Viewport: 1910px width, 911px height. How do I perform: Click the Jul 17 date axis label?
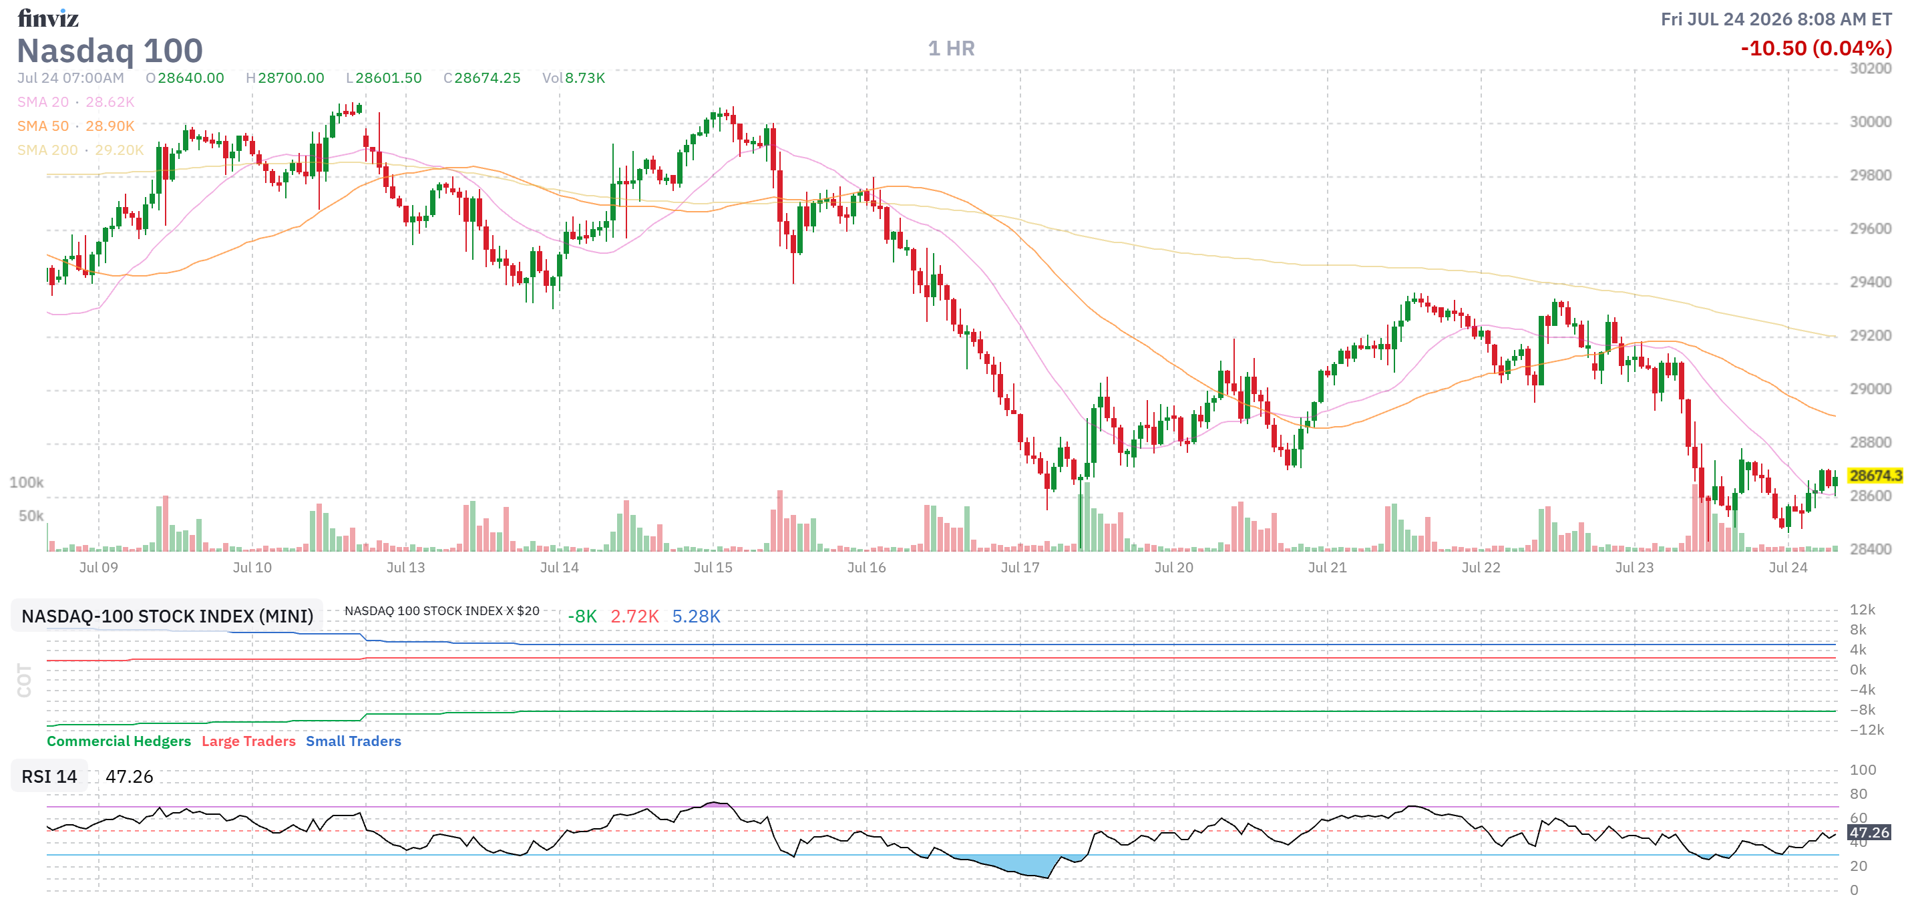(1020, 568)
